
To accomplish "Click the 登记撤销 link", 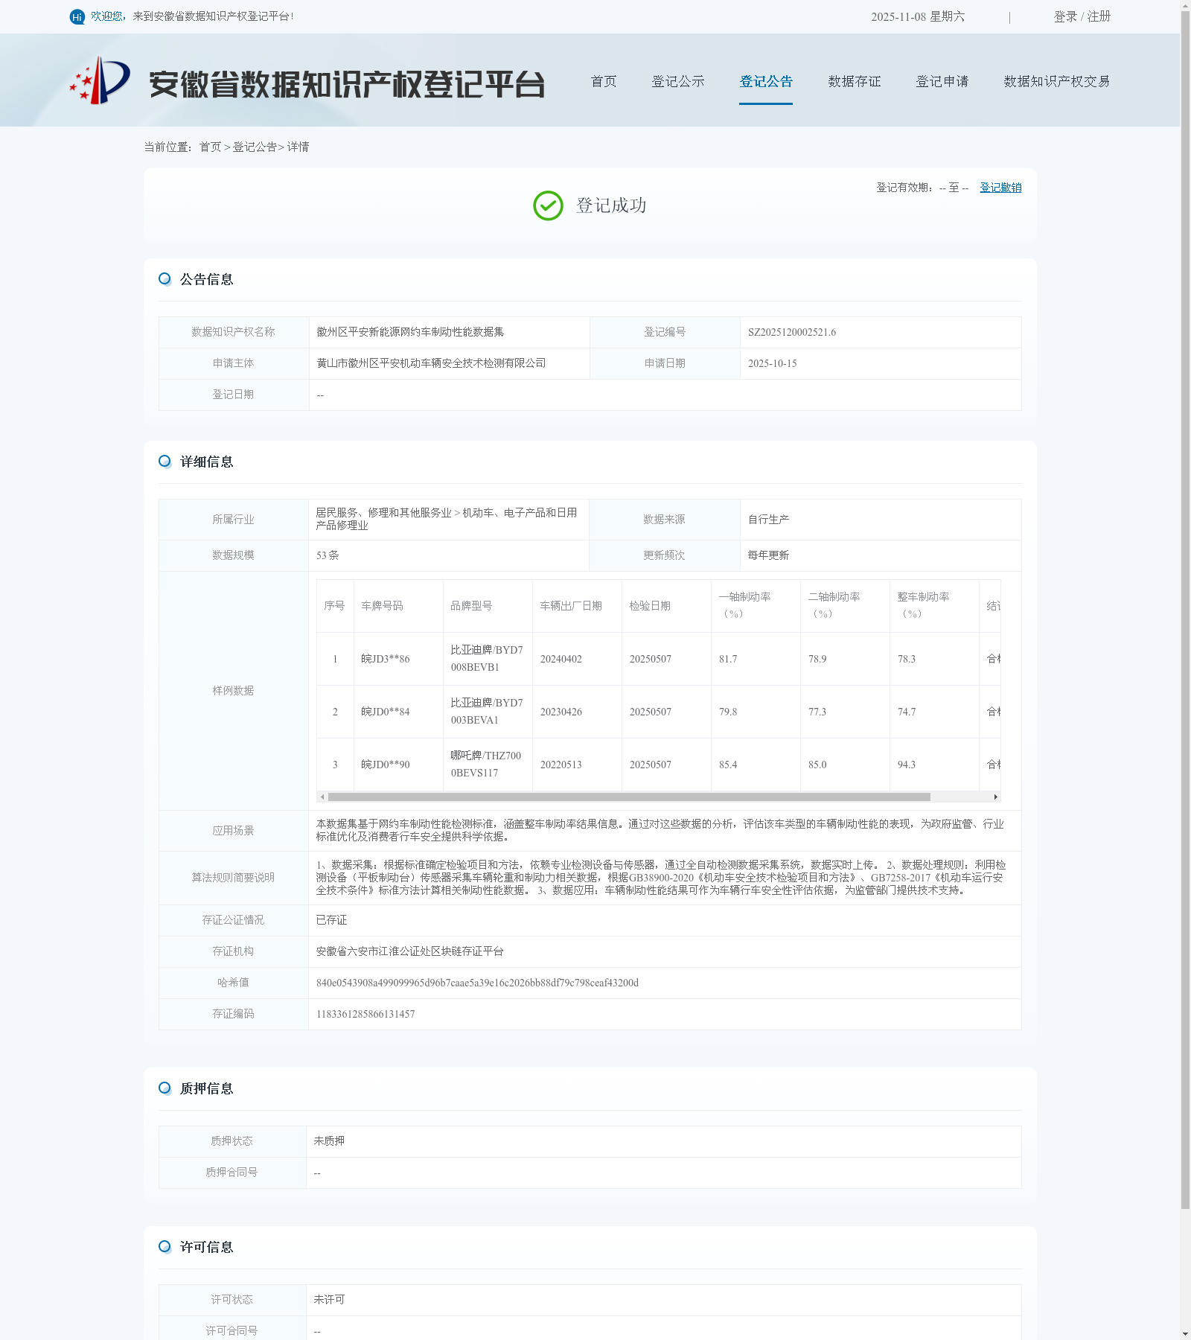I will 1000,188.
